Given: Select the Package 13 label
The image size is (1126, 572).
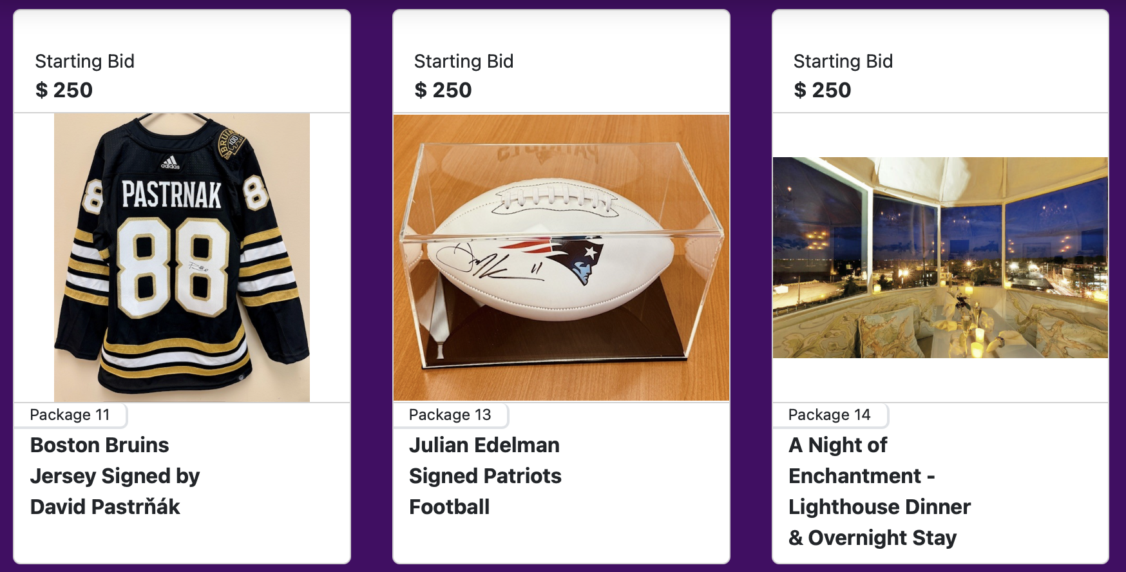Looking at the screenshot, I should (x=450, y=415).
